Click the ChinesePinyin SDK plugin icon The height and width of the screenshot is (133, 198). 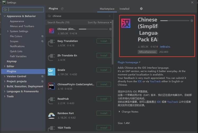pyautogui.click(x=51, y=86)
